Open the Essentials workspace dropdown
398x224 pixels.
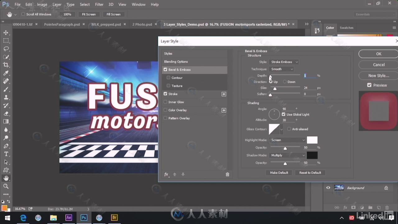pos(374,14)
